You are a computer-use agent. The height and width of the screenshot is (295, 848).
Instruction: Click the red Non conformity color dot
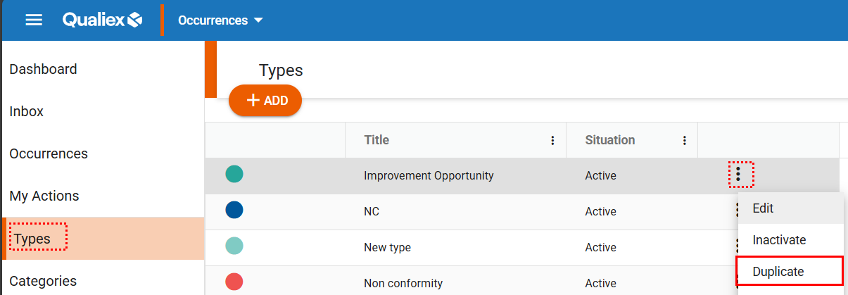click(x=234, y=282)
